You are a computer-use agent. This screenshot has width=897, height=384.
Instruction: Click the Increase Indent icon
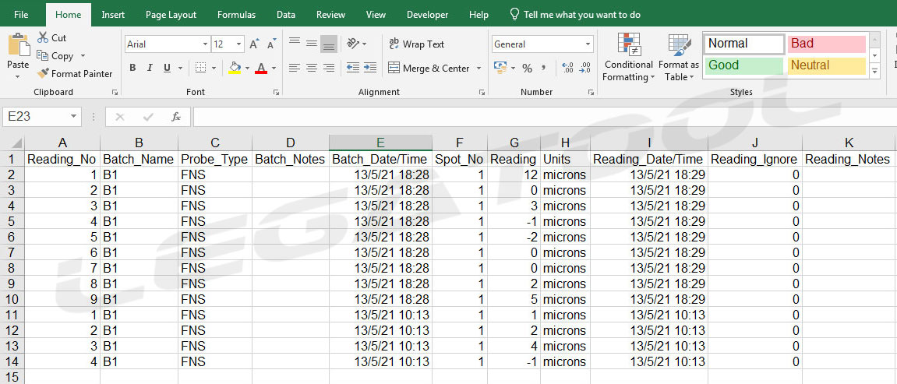coord(371,69)
